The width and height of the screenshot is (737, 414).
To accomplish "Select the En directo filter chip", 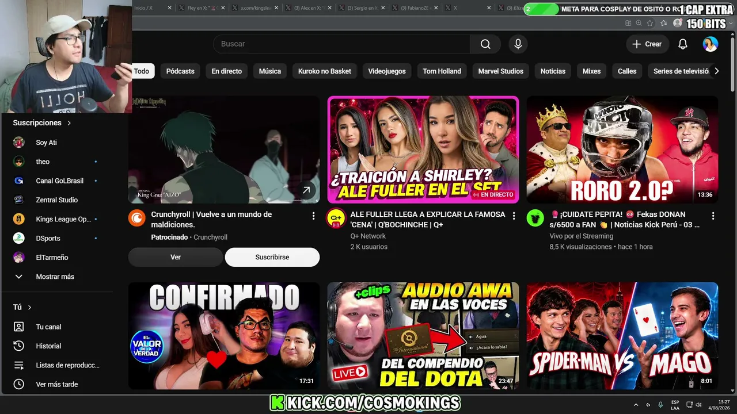I will coord(226,71).
